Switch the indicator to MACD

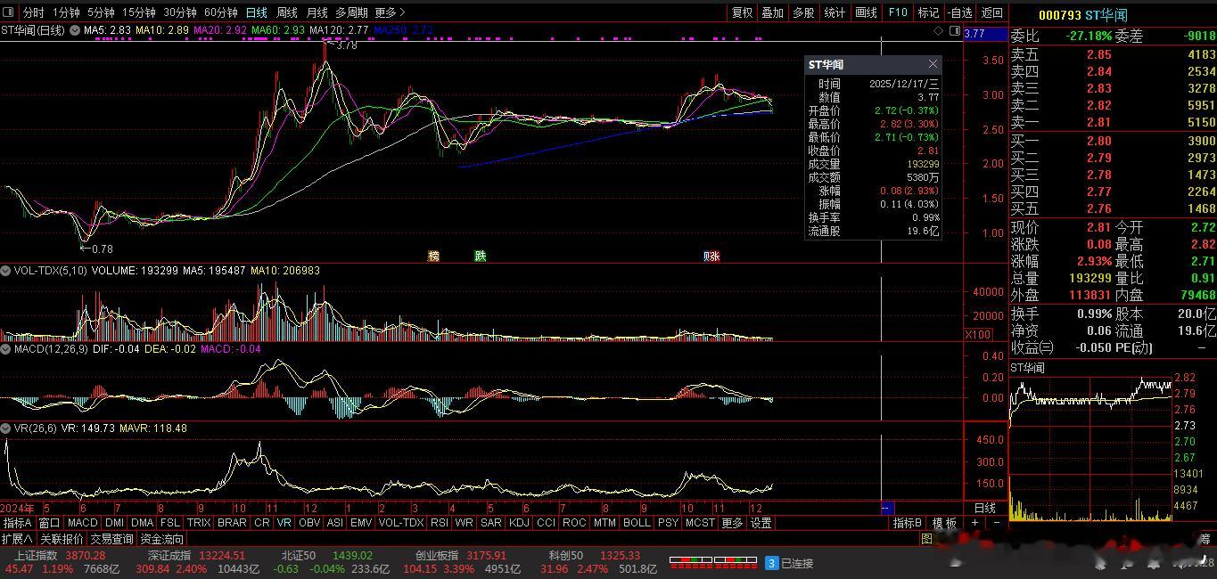(82, 523)
